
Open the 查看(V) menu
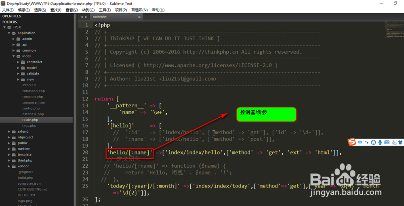coord(72,10)
